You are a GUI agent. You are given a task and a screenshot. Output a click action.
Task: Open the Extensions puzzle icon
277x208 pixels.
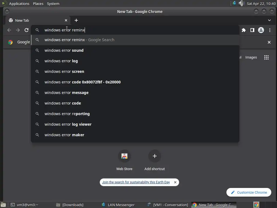click(x=244, y=30)
